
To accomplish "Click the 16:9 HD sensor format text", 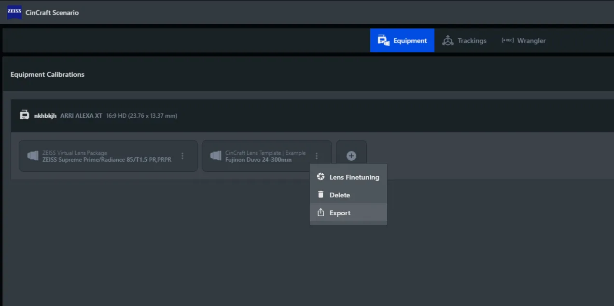I will pyautogui.click(x=141, y=116).
